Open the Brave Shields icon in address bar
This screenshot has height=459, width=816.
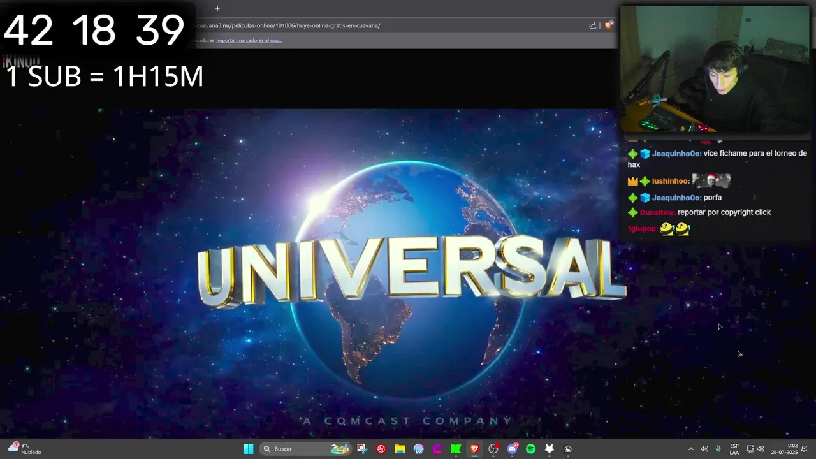click(x=608, y=25)
